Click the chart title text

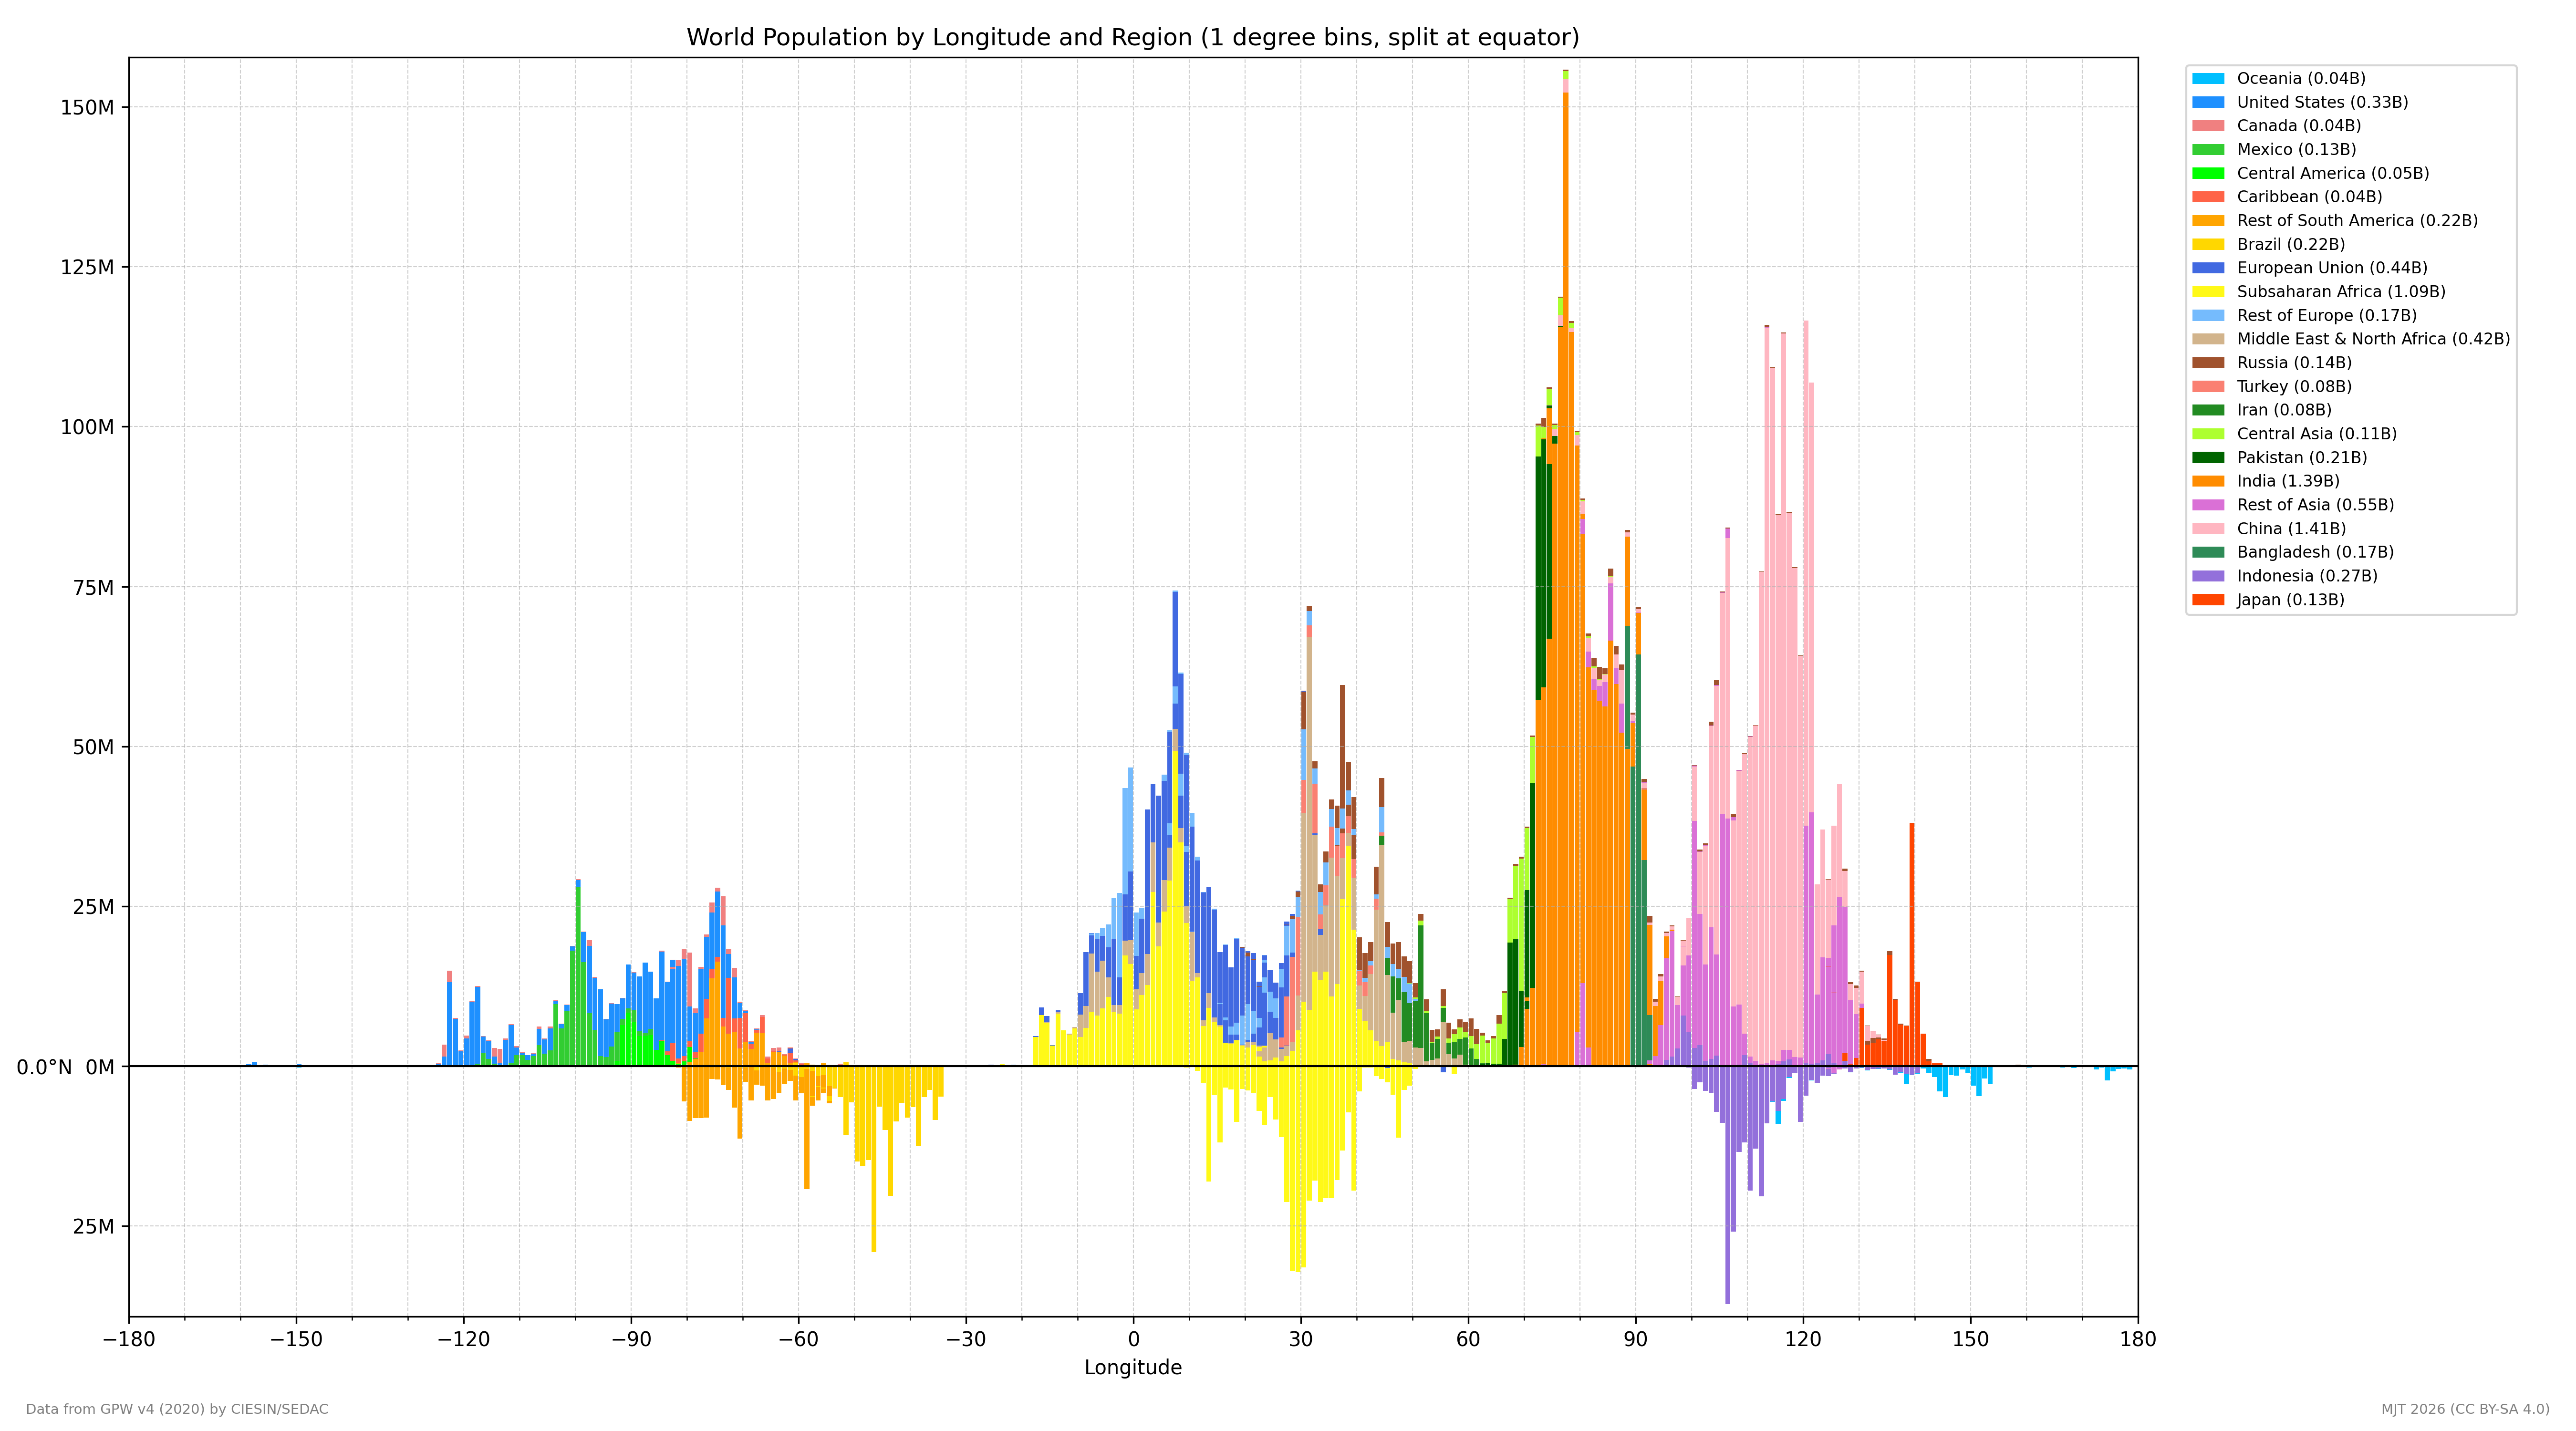click(1133, 38)
